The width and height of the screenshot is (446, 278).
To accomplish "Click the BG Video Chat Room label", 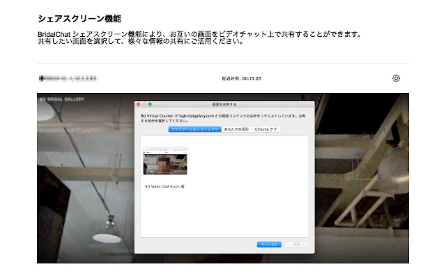I will click(164, 186).
